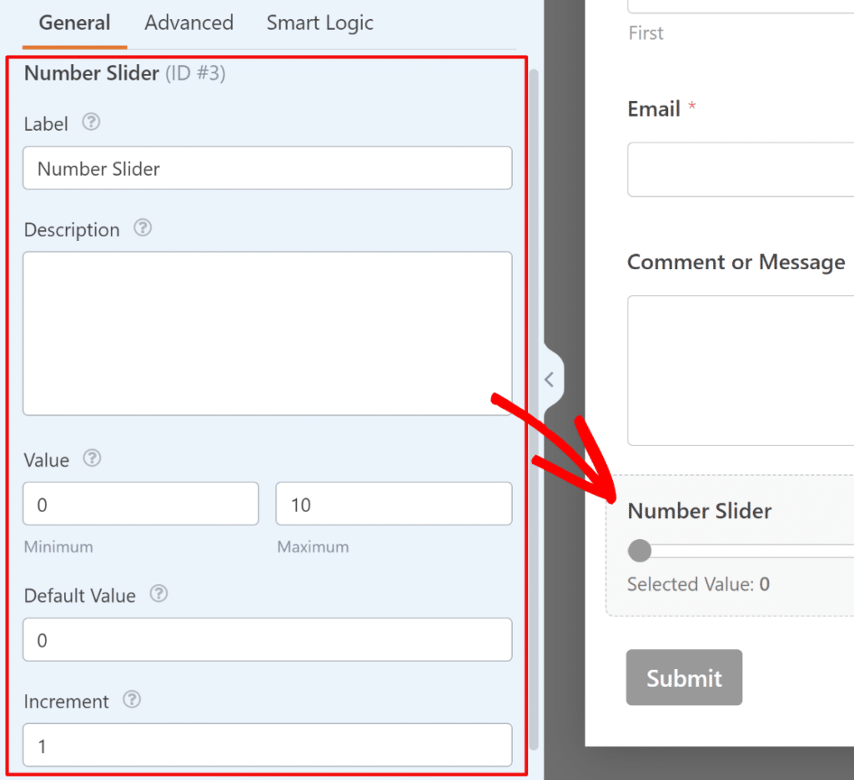Click the Comment or Message textarea

click(741, 370)
